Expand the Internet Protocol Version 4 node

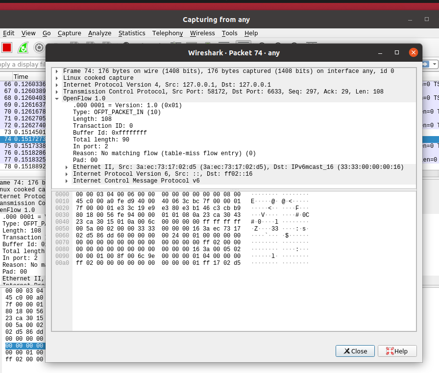[57, 85]
